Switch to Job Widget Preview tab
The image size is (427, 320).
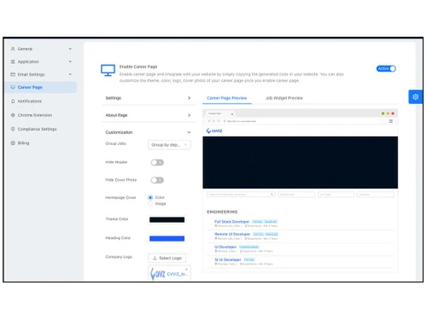pos(284,98)
